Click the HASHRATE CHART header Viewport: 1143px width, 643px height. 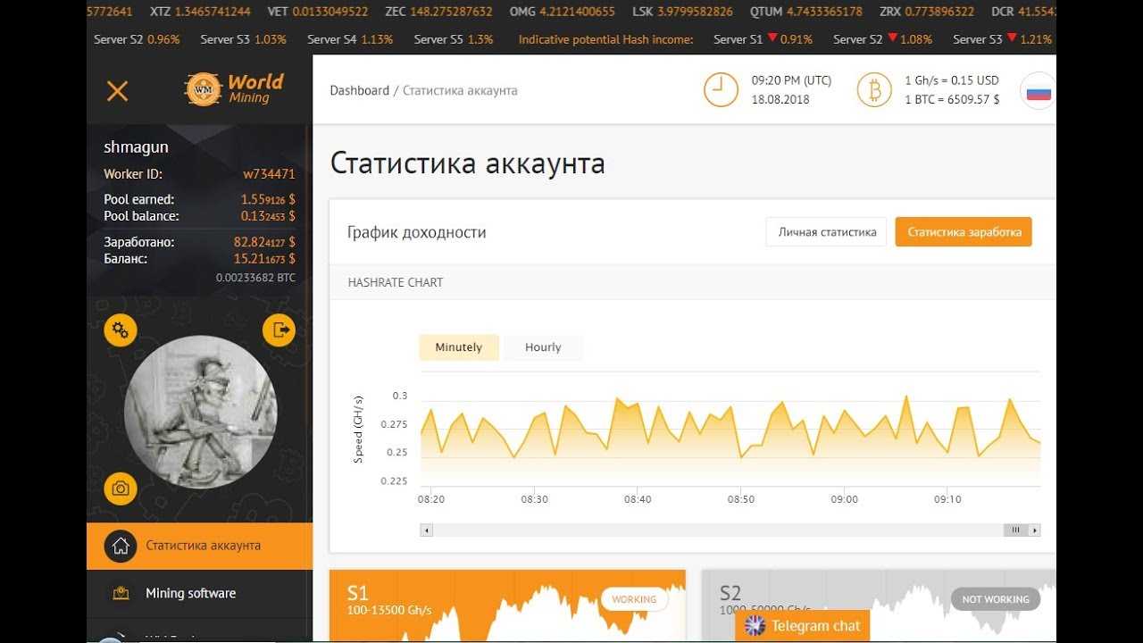(x=396, y=282)
